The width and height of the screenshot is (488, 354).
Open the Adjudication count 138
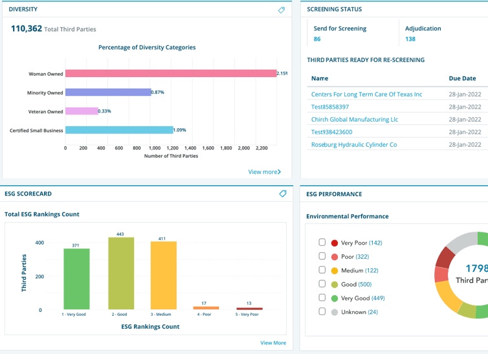(x=410, y=39)
